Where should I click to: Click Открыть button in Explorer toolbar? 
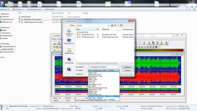pyautogui.click(x=18, y=9)
